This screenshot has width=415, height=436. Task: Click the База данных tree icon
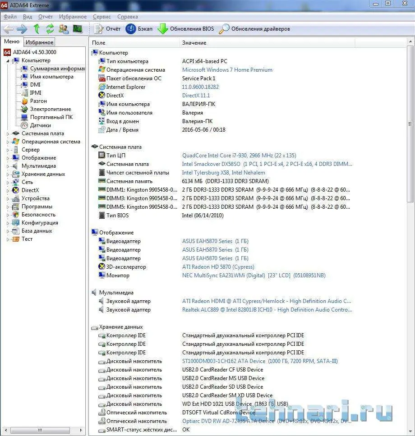click(16, 231)
